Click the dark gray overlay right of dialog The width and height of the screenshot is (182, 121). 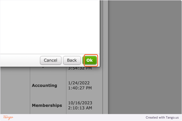[x=144, y=54]
